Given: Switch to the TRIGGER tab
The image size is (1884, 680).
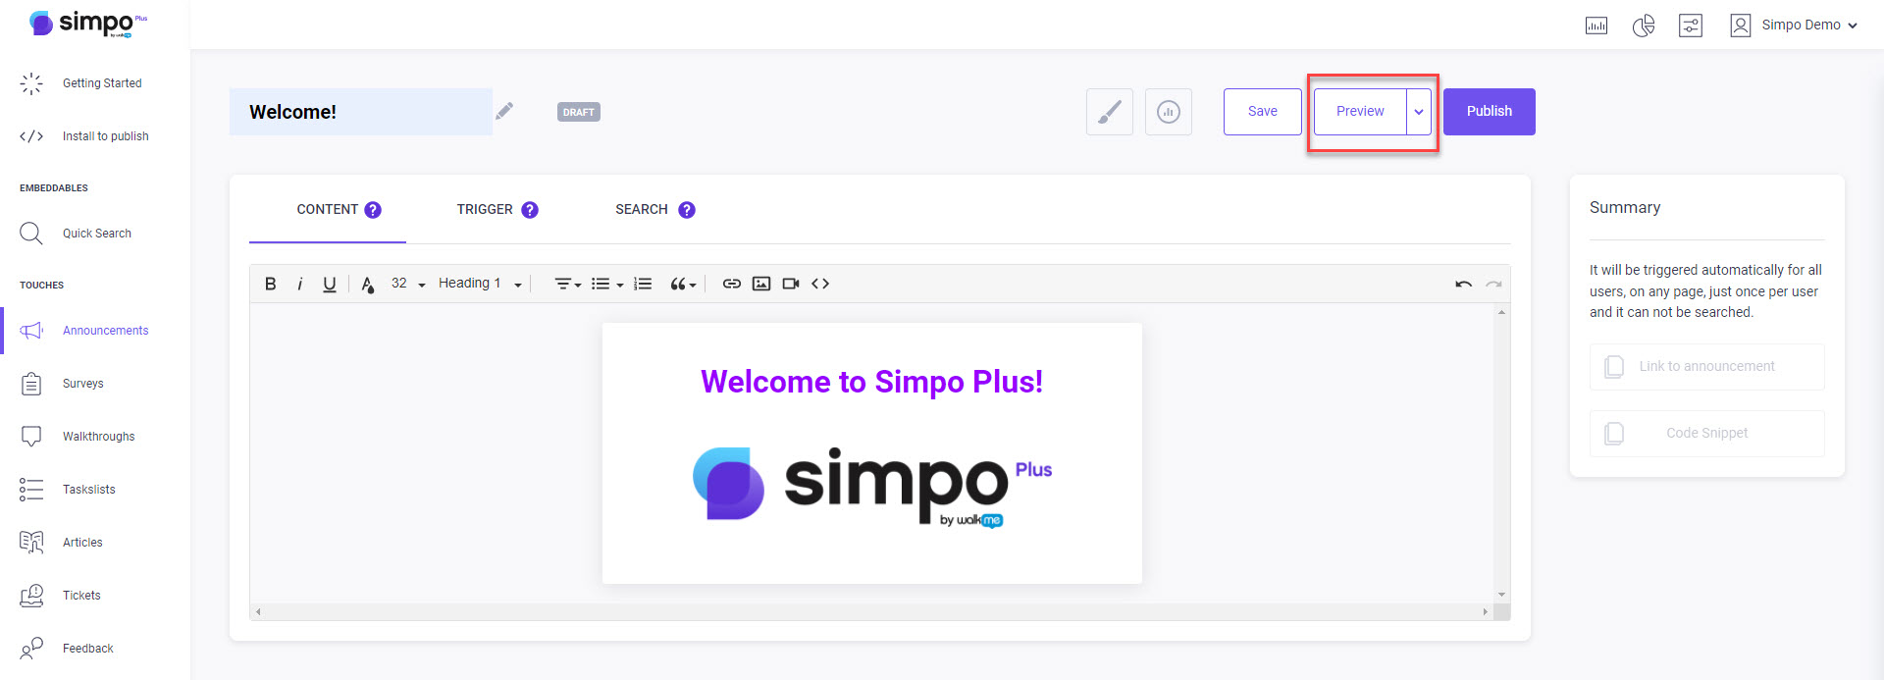Looking at the screenshot, I should pos(497,210).
